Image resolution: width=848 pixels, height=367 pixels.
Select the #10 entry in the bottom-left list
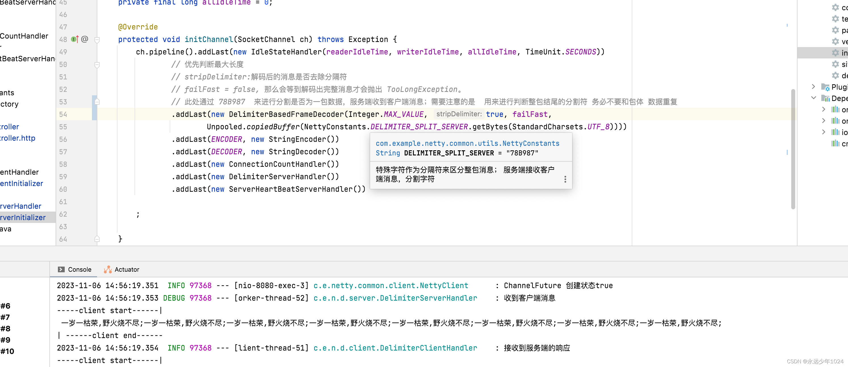click(7, 351)
